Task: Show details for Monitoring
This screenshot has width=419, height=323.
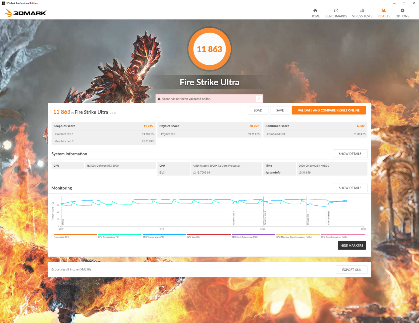Action: click(350, 188)
